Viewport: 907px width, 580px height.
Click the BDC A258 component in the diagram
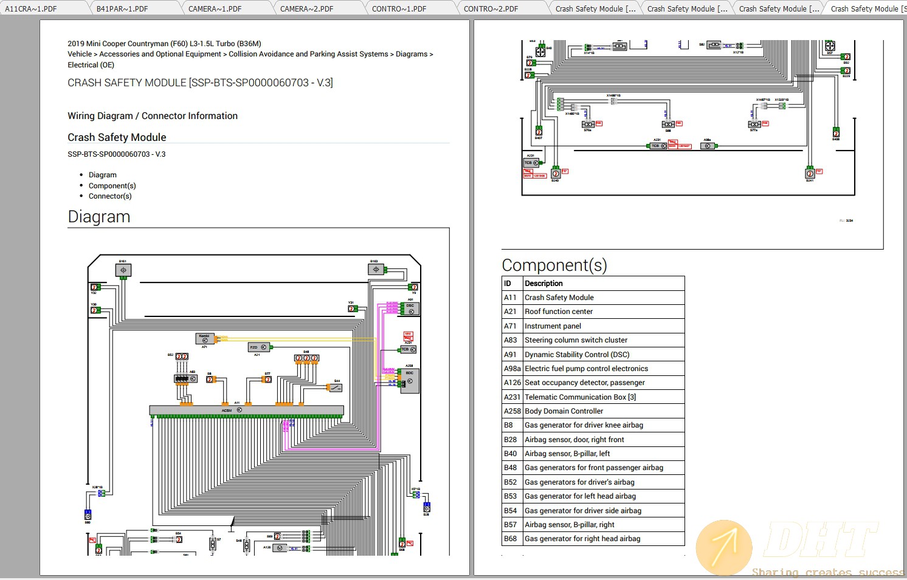click(x=410, y=381)
